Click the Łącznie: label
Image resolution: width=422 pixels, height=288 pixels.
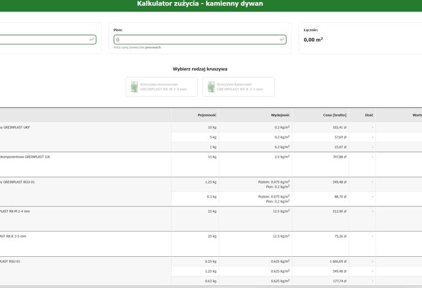click(x=311, y=30)
